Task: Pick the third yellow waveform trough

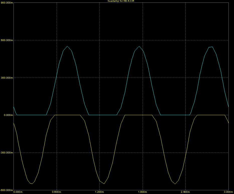Action: tap(175, 184)
